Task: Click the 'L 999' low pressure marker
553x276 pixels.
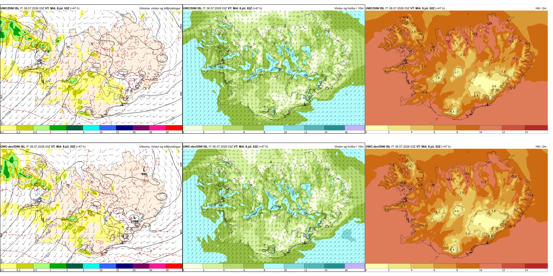Action: (144, 172)
